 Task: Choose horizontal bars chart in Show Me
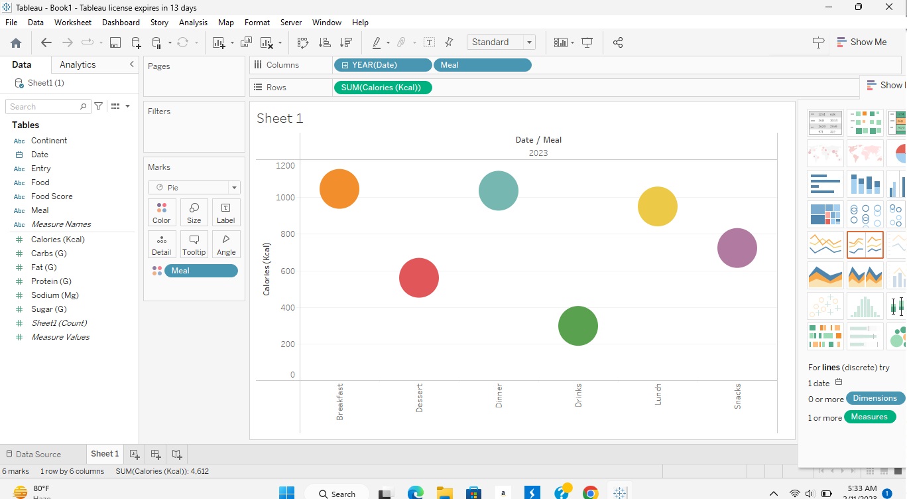pyautogui.click(x=825, y=184)
